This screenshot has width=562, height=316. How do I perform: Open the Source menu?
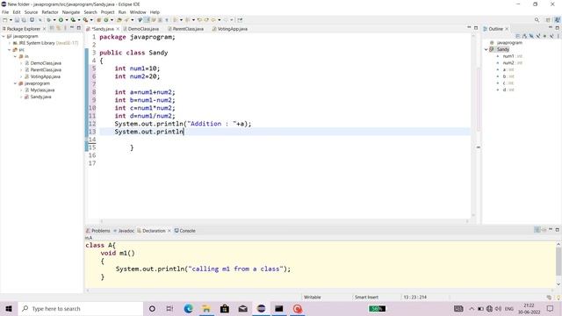coord(31,12)
